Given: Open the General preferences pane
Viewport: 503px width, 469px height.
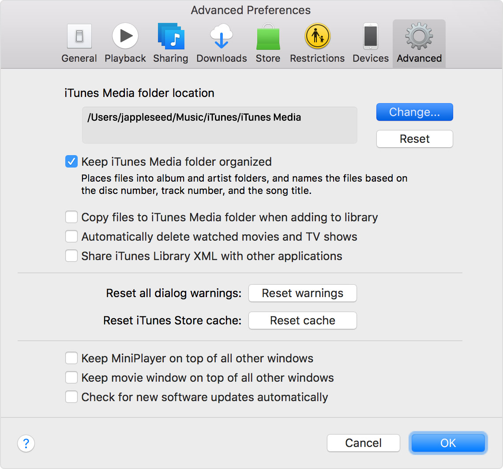Looking at the screenshot, I should coord(79,43).
